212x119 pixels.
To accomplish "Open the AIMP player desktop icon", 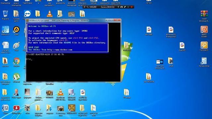I will (17, 29).
